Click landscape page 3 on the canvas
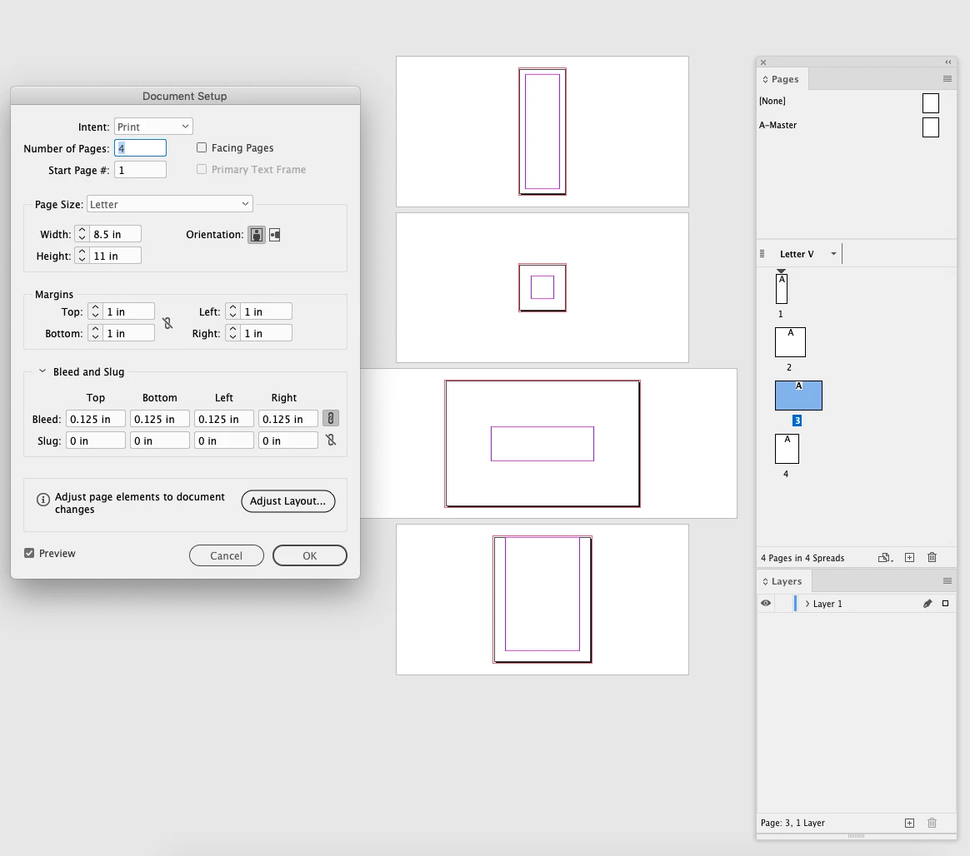The image size is (970, 856). point(542,444)
